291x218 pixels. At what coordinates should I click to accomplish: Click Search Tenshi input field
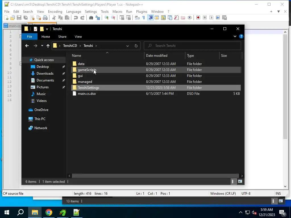192,46
